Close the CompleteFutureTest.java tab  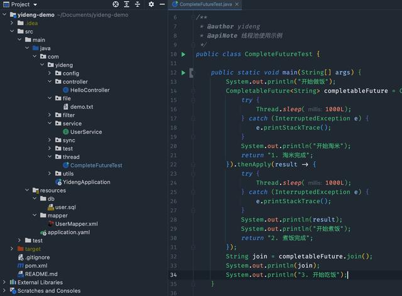(x=237, y=4)
